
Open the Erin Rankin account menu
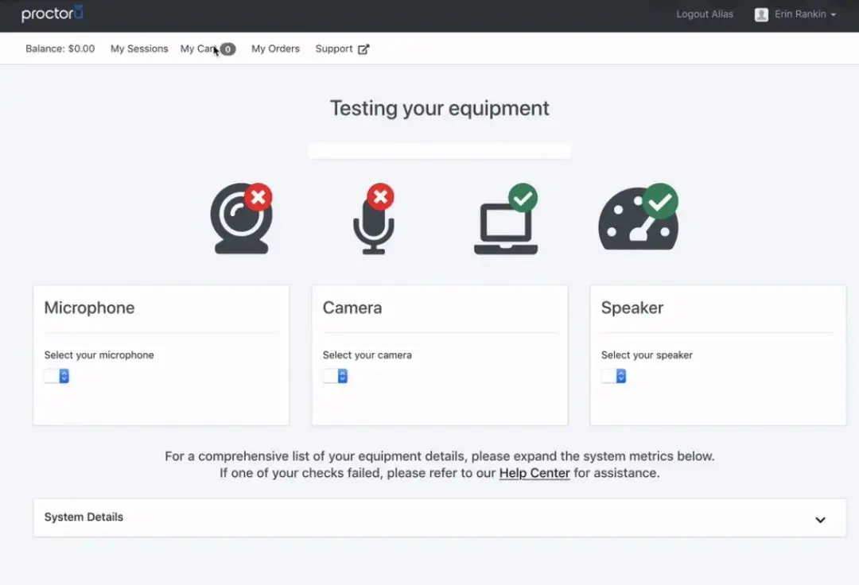(x=795, y=15)
